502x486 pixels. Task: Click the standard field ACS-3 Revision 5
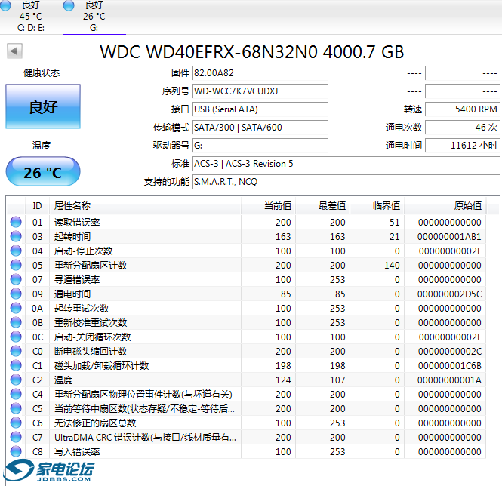(x=346, y=164)
